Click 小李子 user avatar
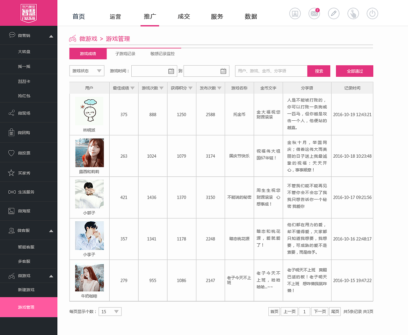The image size is (408, 335). click(x=89, y=236)
